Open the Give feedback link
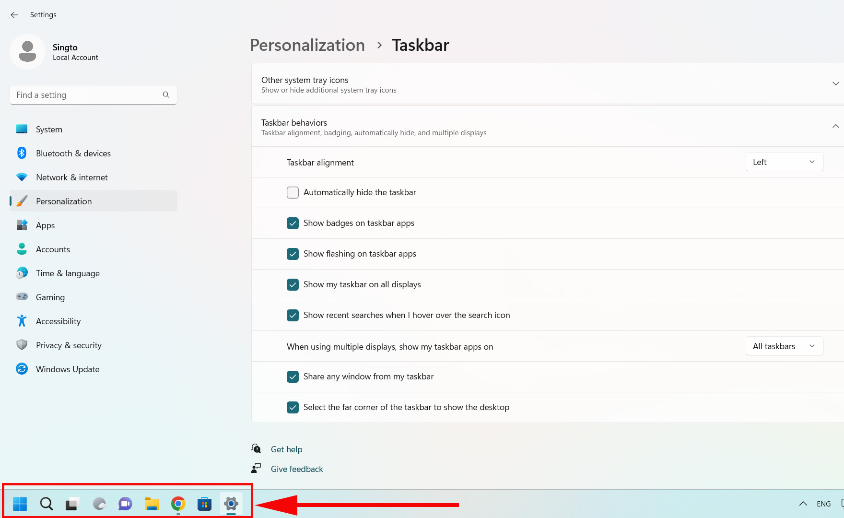 coord(297,469)
